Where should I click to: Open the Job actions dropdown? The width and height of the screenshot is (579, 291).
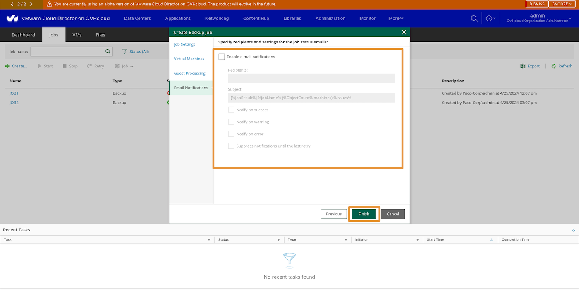click(x=123, y=66)
